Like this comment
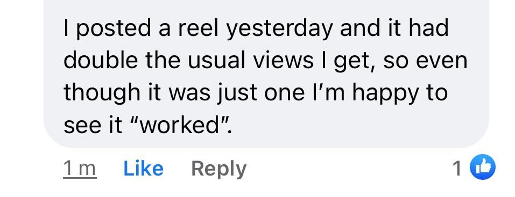Viewport: 515px width, 197px height. pos(143,169)
